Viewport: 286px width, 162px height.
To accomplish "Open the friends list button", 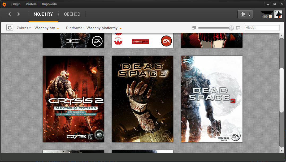I will (245, 14).
